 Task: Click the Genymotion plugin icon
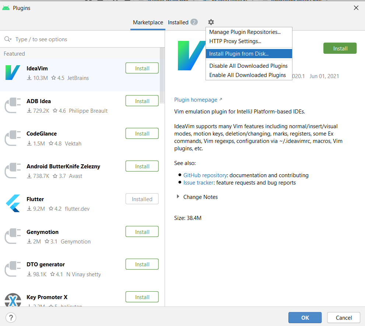point(13,236)
